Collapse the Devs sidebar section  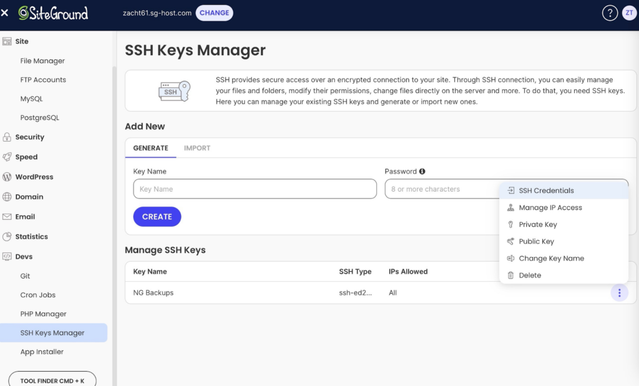(24, 257)
